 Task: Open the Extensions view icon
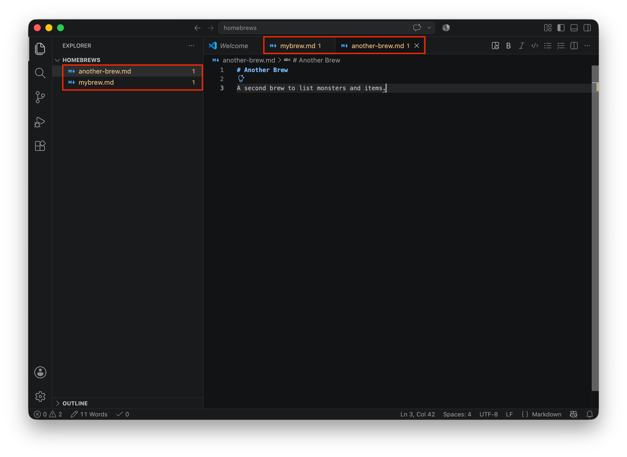coord(40,146)
